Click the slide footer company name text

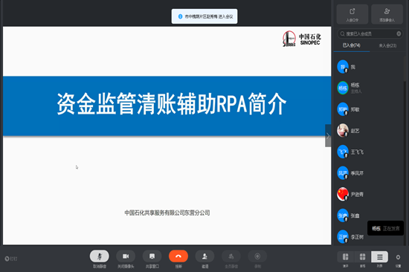167,213
